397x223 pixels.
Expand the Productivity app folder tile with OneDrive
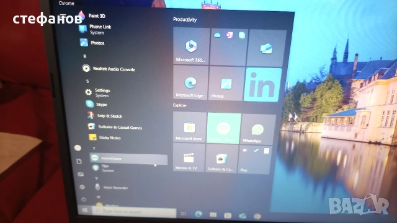(x=228, y=47)
